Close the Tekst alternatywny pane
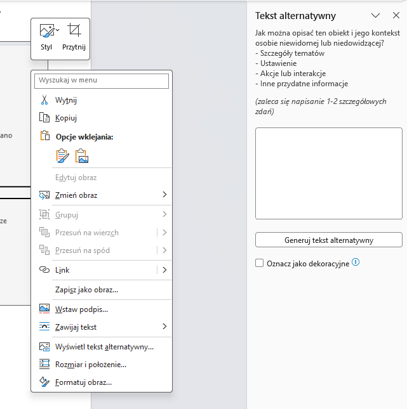Screen dimensions: 407x409 click(x=396, y=15)
